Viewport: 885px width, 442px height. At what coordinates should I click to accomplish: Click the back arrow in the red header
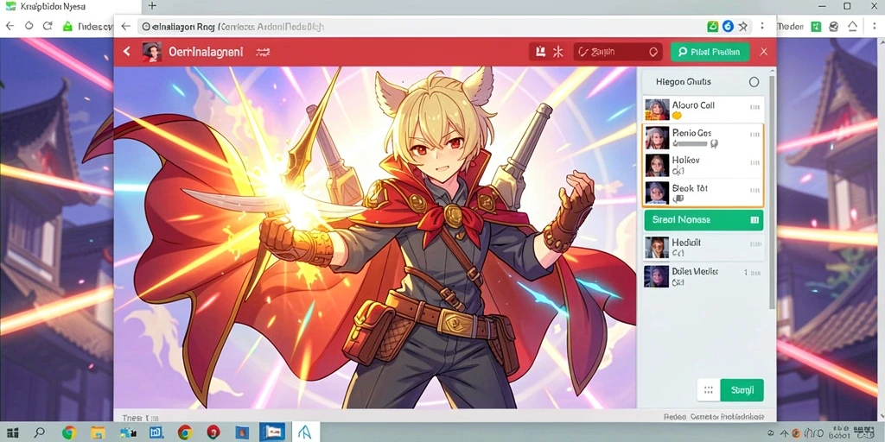click(126, 52)
